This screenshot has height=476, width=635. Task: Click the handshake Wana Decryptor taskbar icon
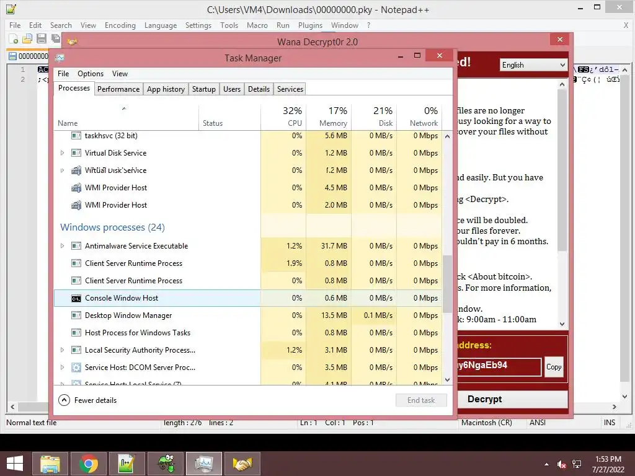(242, 464)
